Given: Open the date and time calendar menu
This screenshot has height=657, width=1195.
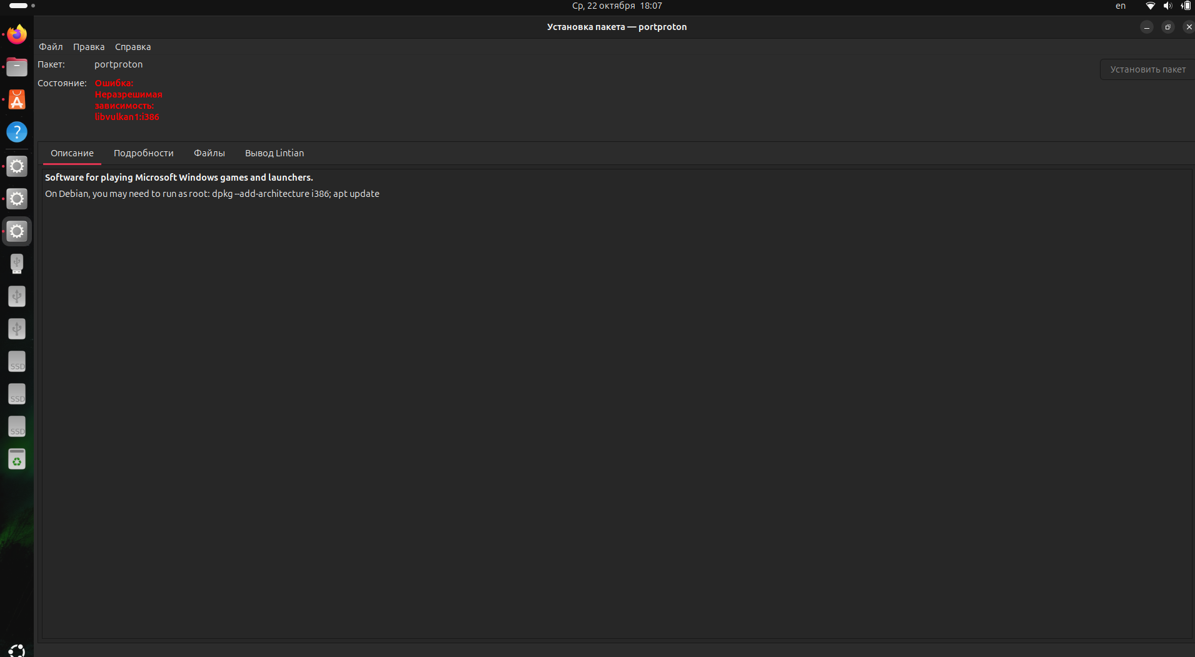Looking at the screenshot, I should [617, 6].
